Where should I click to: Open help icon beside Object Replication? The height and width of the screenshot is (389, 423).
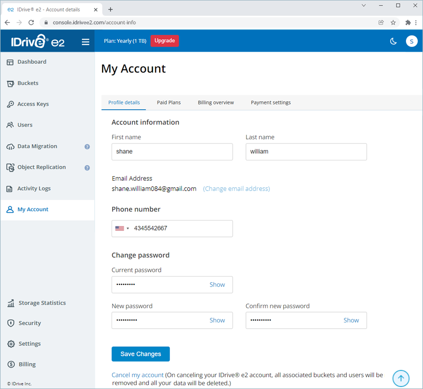point(87,168)
